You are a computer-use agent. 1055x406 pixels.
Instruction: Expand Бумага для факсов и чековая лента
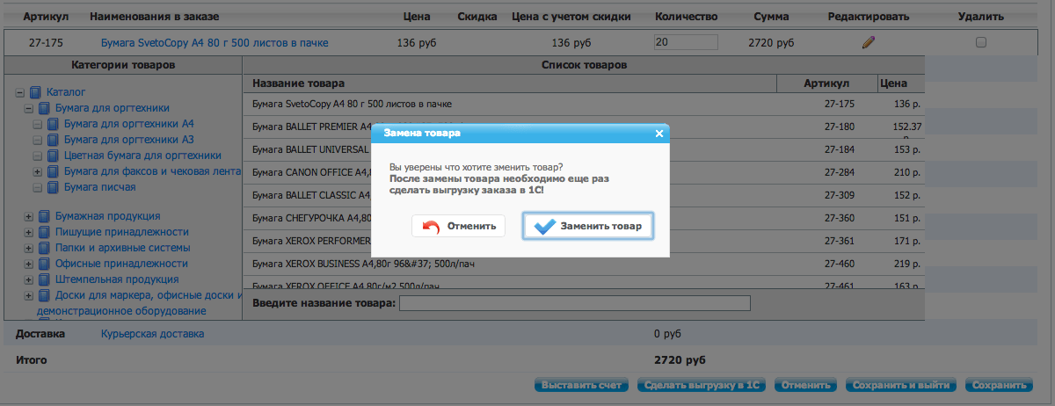pos(38,171)
